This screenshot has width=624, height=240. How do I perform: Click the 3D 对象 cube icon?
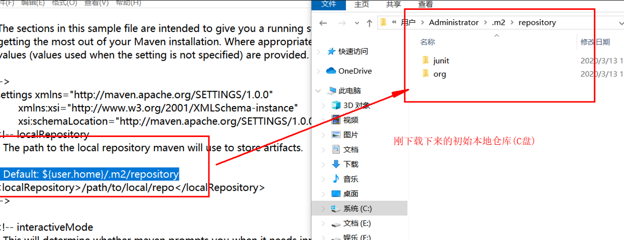(x=336, y=105)
